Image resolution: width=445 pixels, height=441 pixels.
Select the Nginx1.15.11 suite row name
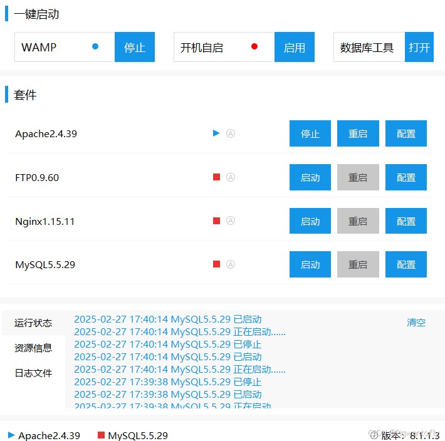pyautogui.click(x=45, y=221)
